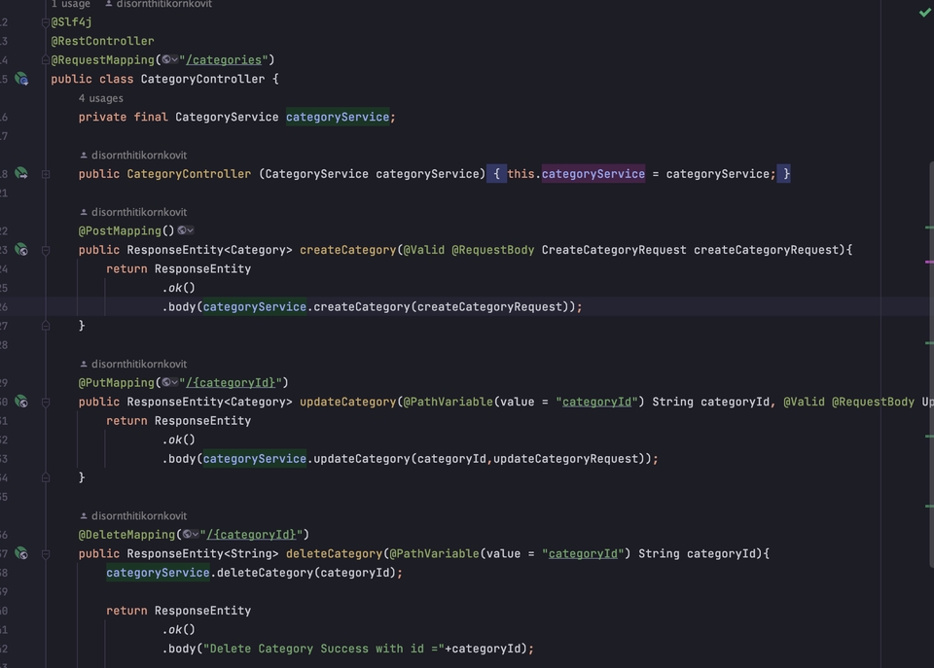
Task: Open the endpoint gutter icon for deleteCategory
Action: point(21,553)
